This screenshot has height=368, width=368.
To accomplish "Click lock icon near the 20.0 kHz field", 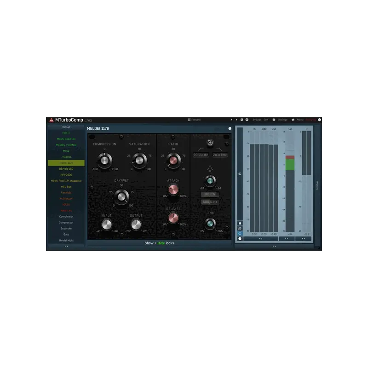I will tap(227, 144).
